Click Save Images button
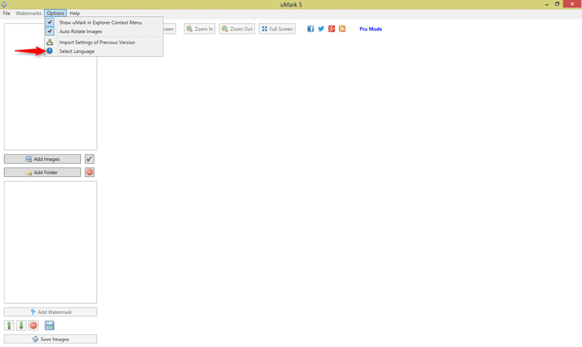 50,339
